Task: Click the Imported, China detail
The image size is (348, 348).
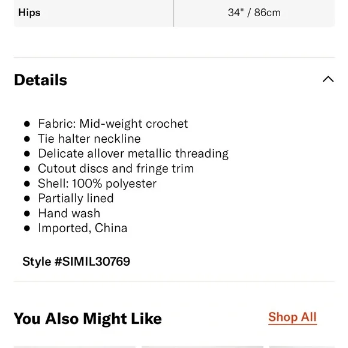Action: [x=83, y=228]
